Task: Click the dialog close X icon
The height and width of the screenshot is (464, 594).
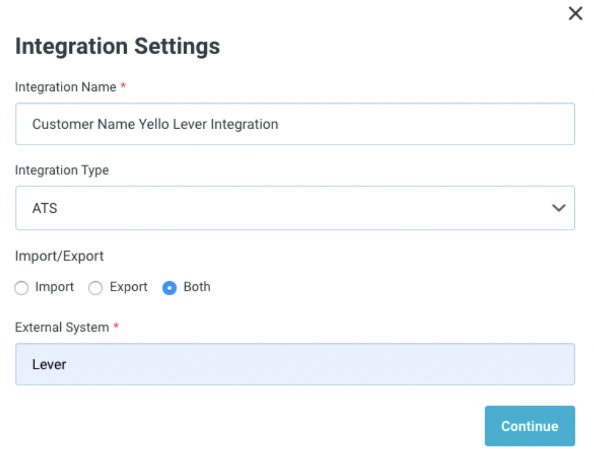Action: [x=576, y=13]
